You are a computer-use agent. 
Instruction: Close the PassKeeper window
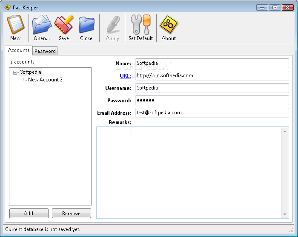click(x=288, y=8)
